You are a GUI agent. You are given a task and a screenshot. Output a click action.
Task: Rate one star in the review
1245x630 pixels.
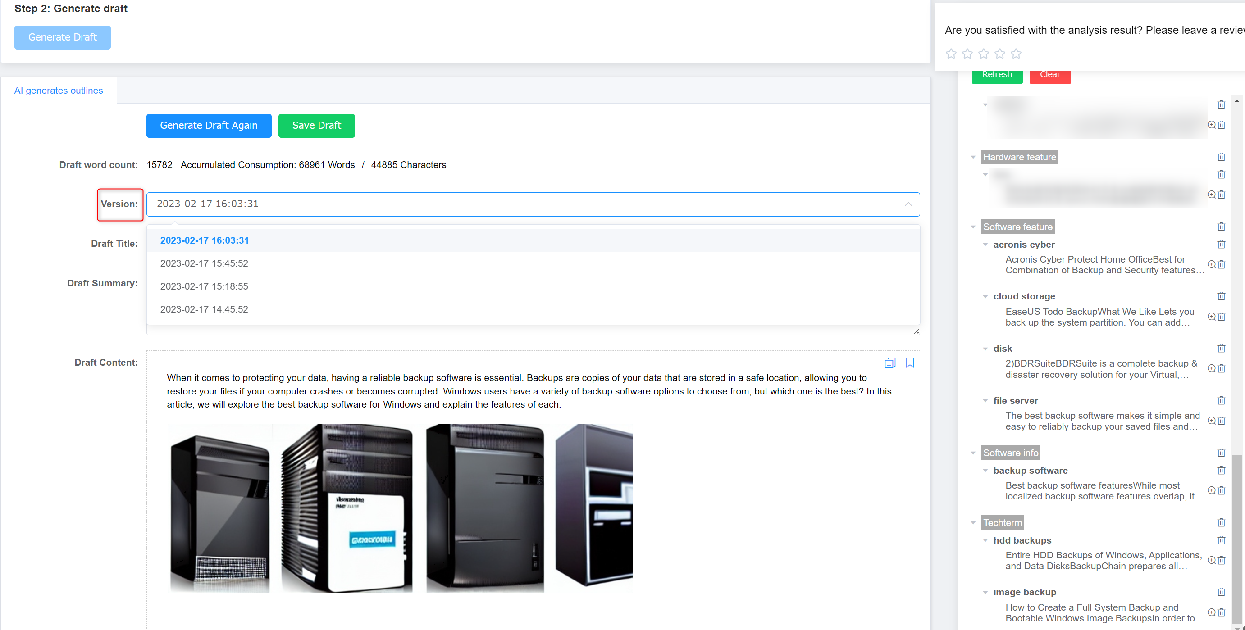(951, 54)
